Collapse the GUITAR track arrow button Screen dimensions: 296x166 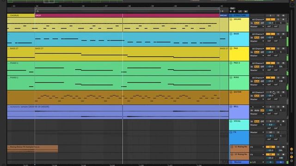231,92
